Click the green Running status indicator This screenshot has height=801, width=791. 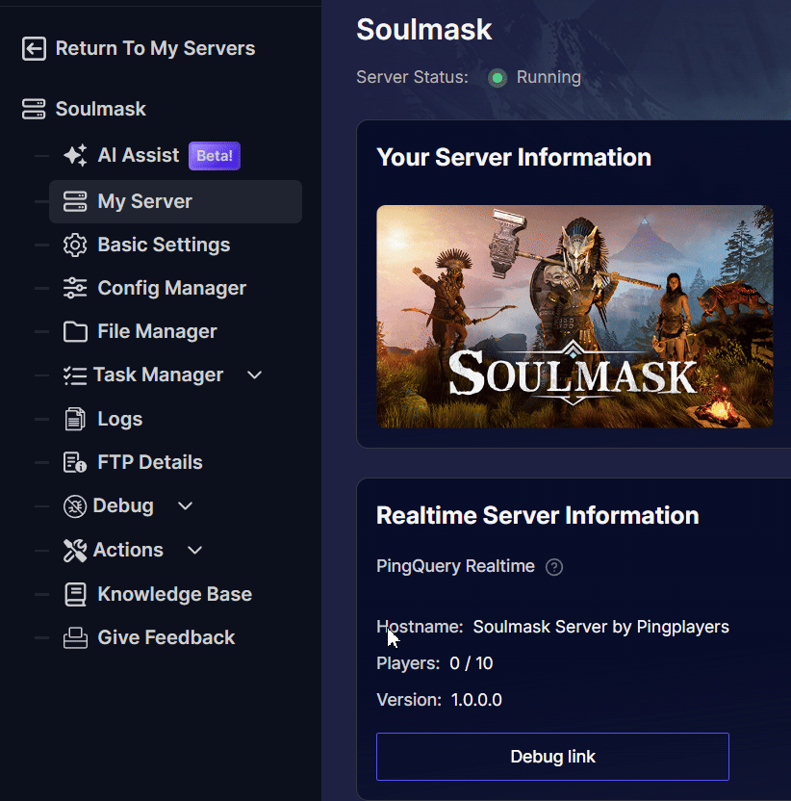[498, 78]
